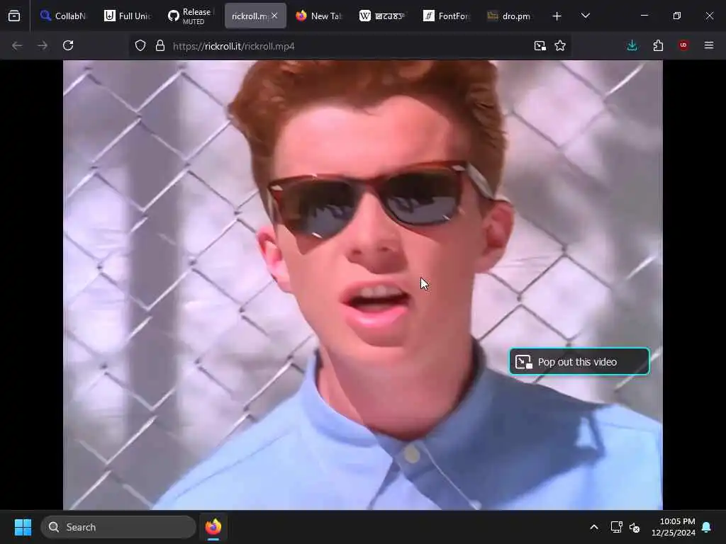Open the clock showing 10:05 PM
The image size is (726, 544).
(x=674, y=527)
